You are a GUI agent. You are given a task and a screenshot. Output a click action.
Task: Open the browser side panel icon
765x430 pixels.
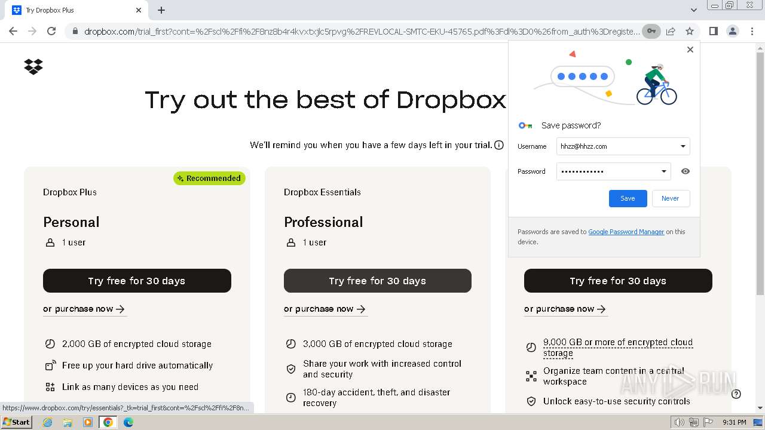tap(714, 31)
